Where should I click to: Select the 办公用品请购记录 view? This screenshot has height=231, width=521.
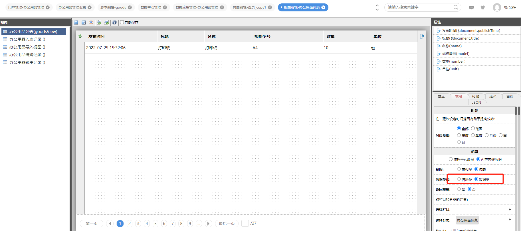click(27, 55)
